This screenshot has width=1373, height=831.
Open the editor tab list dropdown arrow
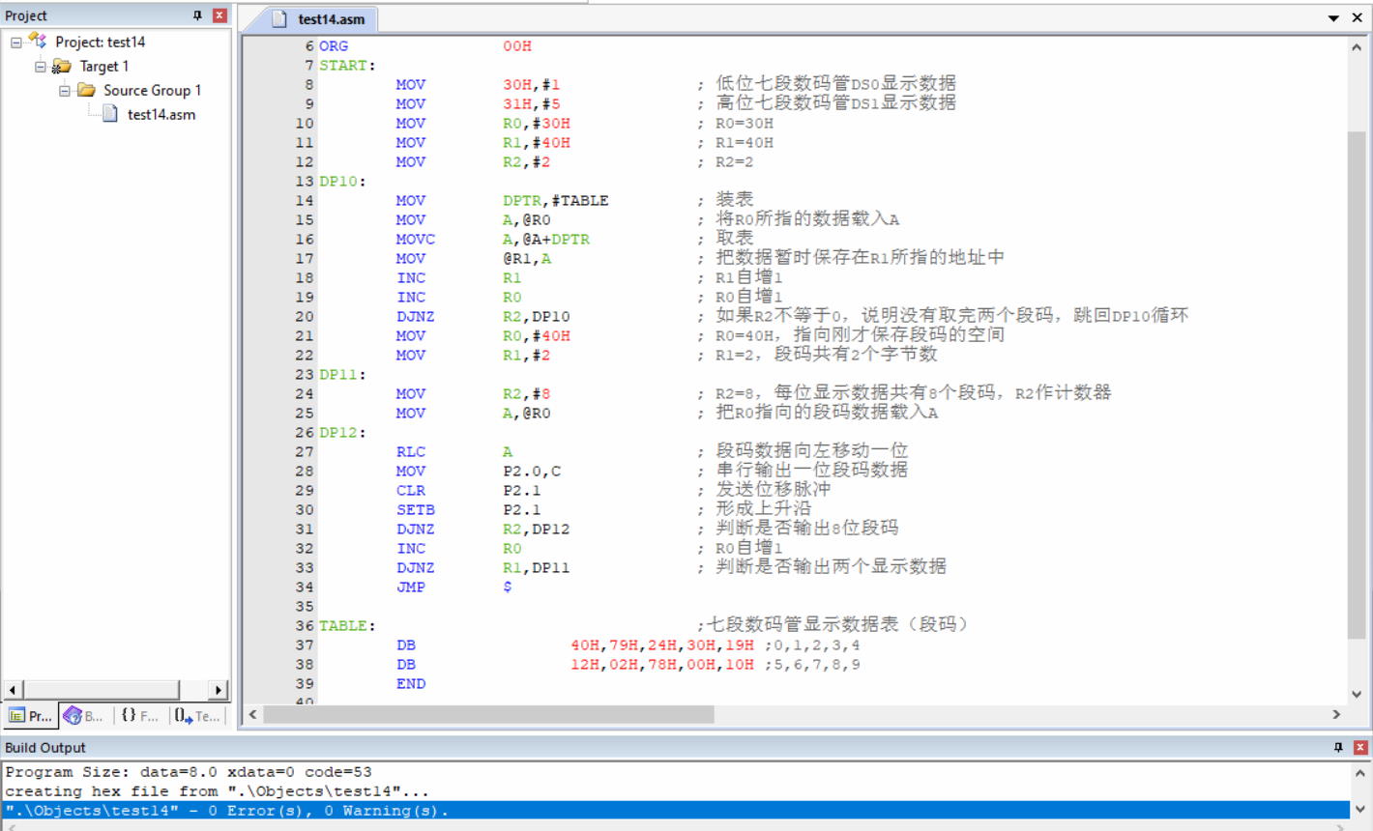pyautogui.click(x=1333, y=18)
